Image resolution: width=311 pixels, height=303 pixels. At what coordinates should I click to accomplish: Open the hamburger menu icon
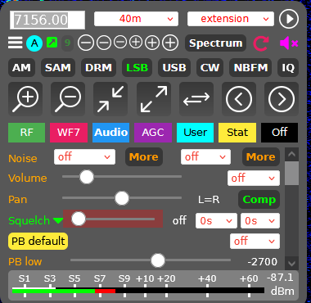click(x=15, y=43)
